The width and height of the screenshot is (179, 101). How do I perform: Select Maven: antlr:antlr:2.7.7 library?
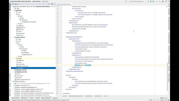point(22,85)
